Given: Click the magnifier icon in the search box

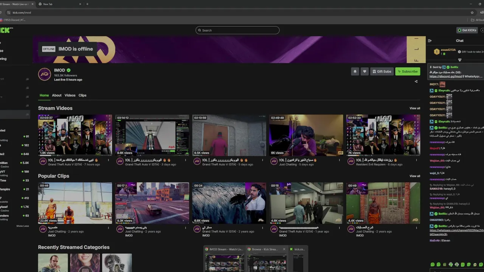Looking at the screenshot, I should [x=199, y=30].
